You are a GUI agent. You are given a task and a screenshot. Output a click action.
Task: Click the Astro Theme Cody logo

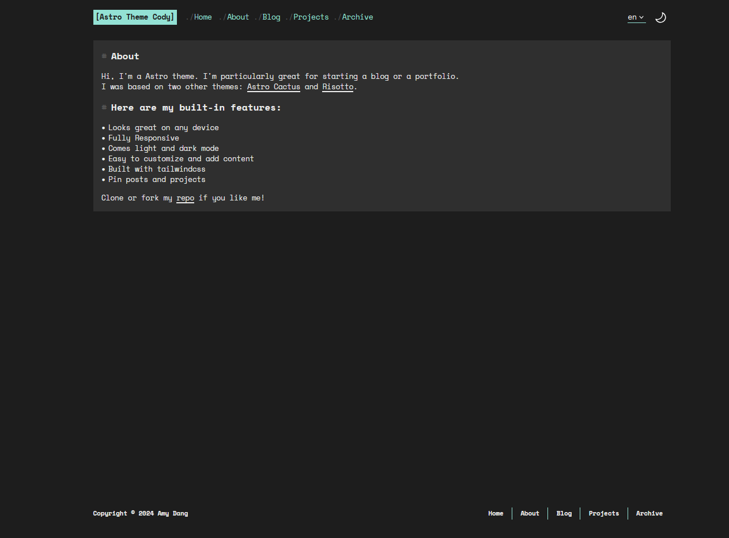click(135, 17)
